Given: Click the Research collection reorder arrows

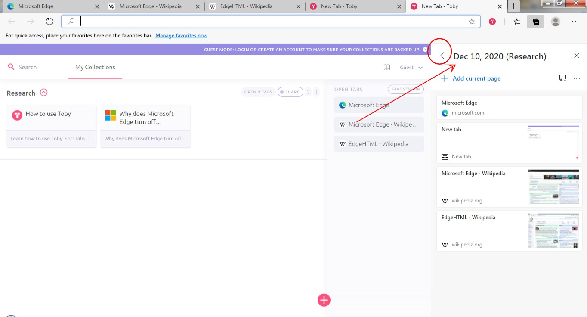Looking at the screenshot, I should coord(308,92).
